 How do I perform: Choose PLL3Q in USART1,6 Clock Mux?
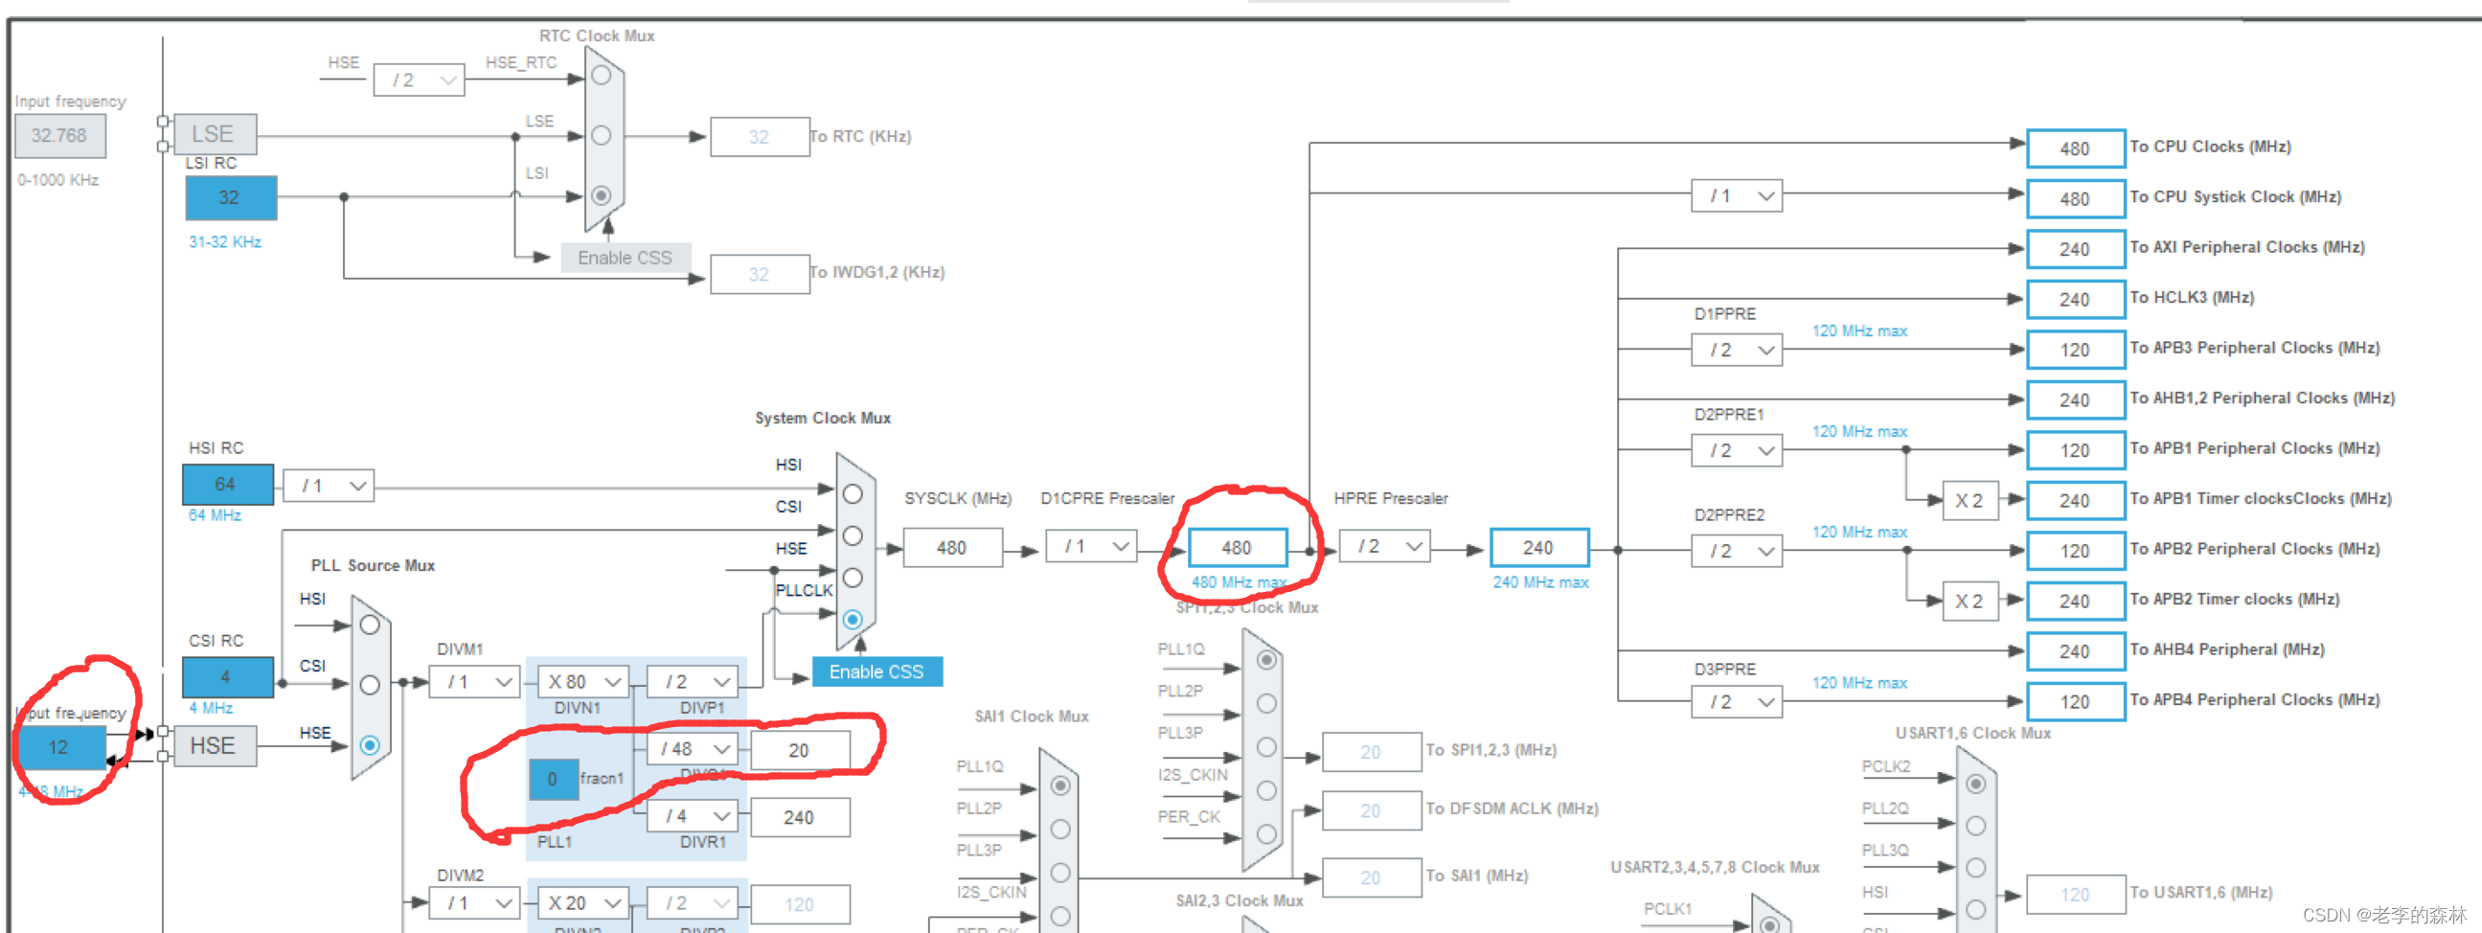tap(1976, 868)
